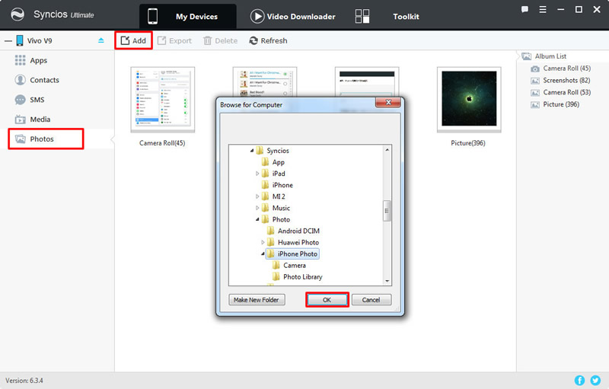Viewport: 609px width, 389px height.
Task: Eject the Vivo V9 device
Action: pos(101,40)
